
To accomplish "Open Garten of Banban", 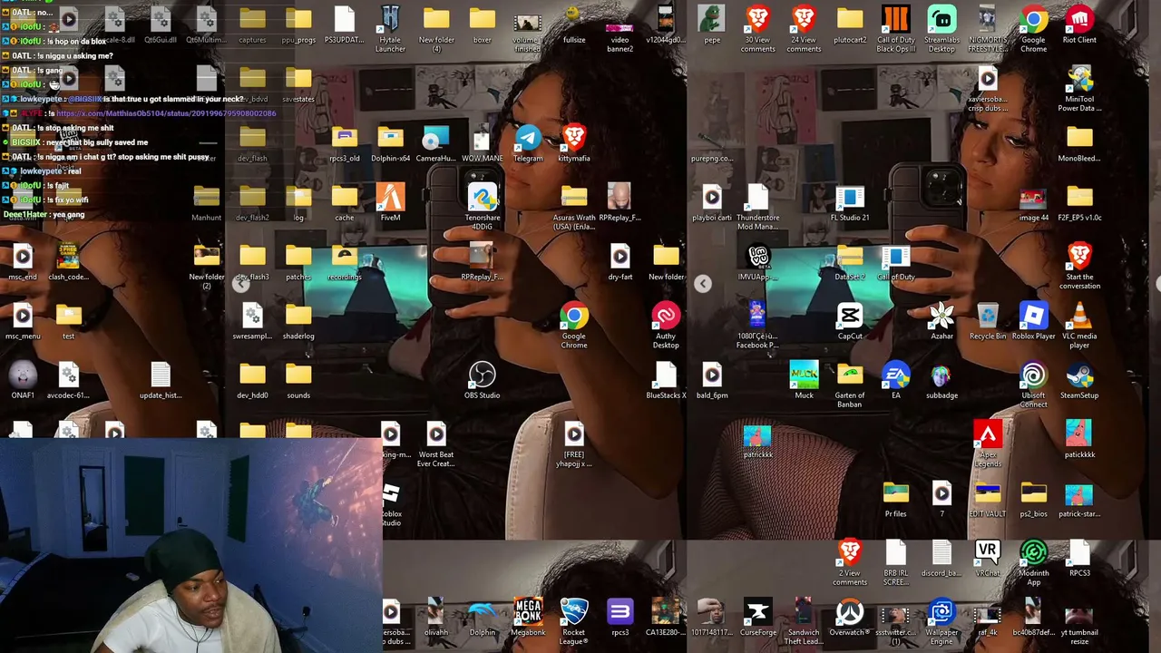I will (850, 384).
